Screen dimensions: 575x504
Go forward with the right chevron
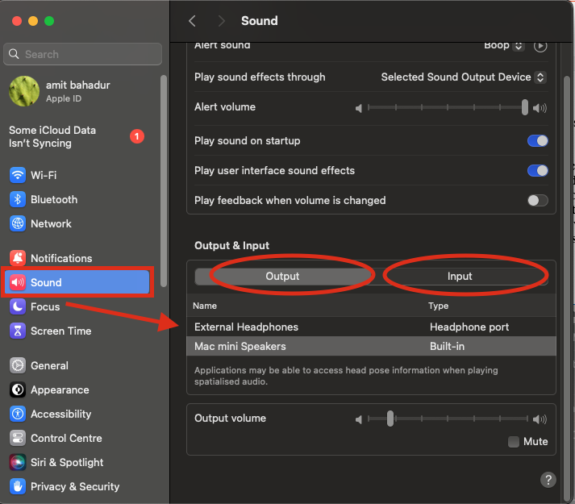pyautogui.click(x=221, y=21)
